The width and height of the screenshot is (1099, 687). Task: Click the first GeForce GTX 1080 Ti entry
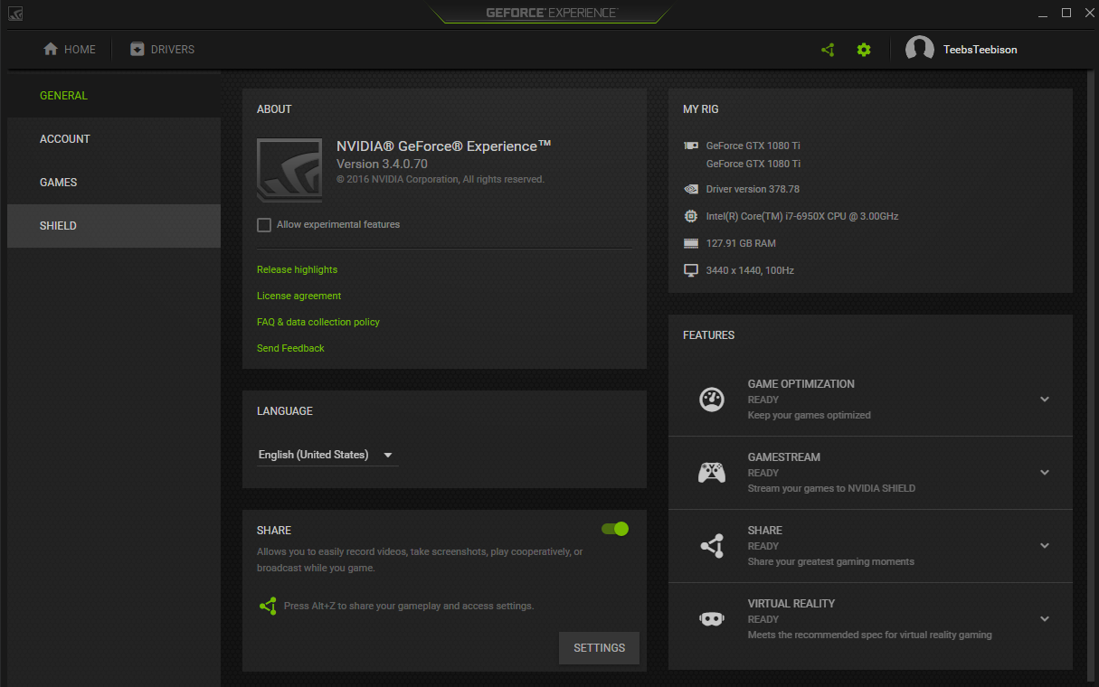[x=753, y=146]
